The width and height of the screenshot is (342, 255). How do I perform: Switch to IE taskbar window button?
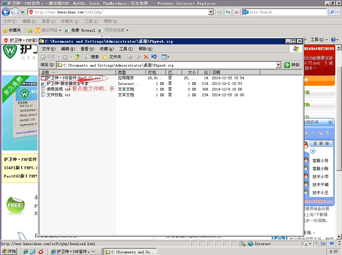75,252
